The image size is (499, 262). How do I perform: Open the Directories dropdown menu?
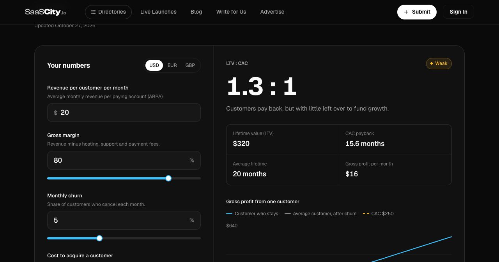[x=108, y=12]
